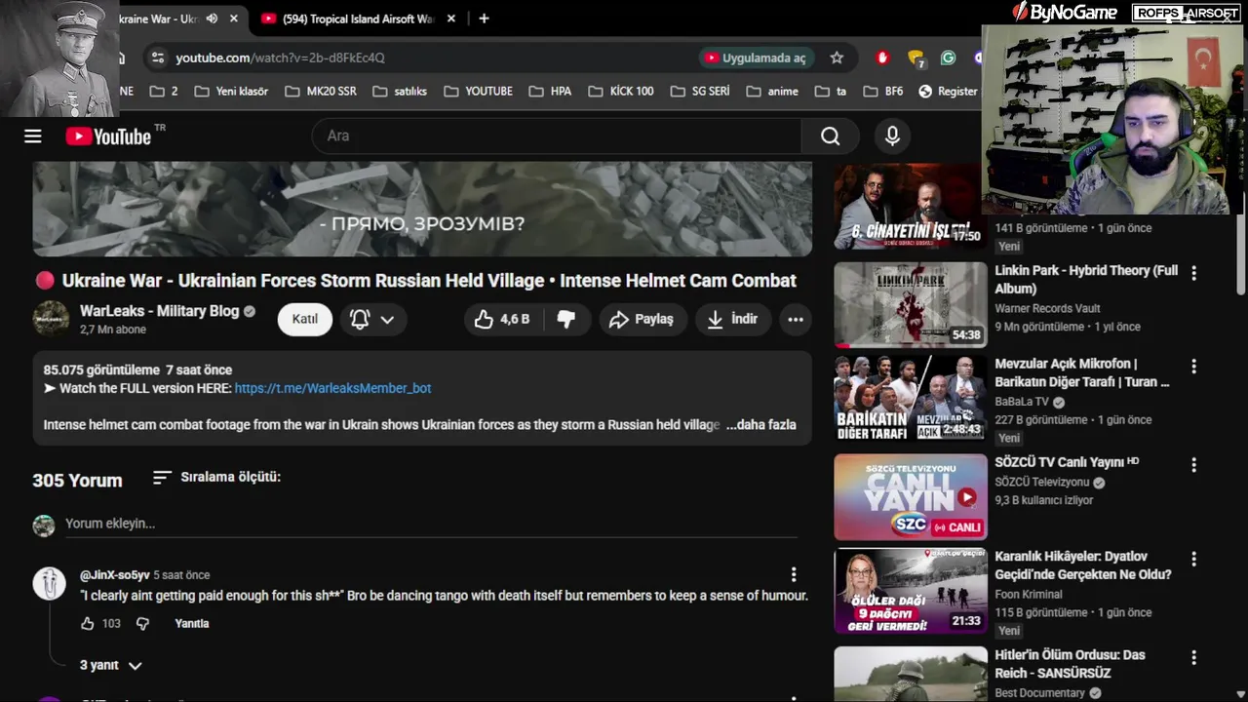Viewport: 1248px width, 702px height.
Task: Open JinX-so5yv commenter avatar
Action: pos(49,583)
